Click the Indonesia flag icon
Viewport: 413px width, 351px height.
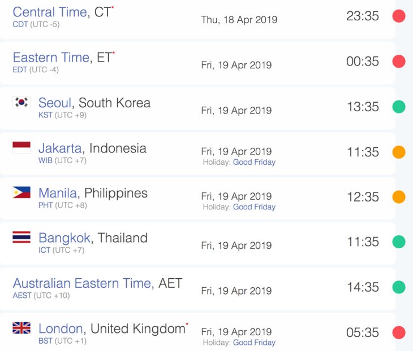point(21,147)
